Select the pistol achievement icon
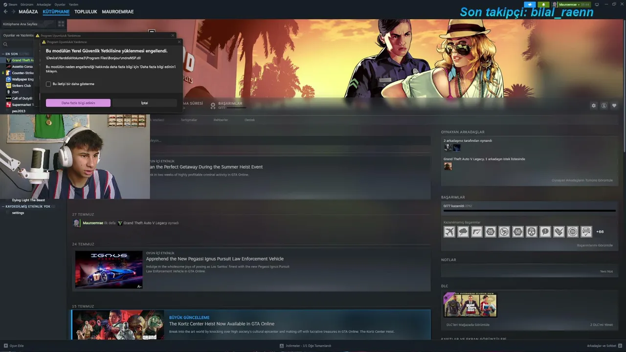 pos(477,232)
